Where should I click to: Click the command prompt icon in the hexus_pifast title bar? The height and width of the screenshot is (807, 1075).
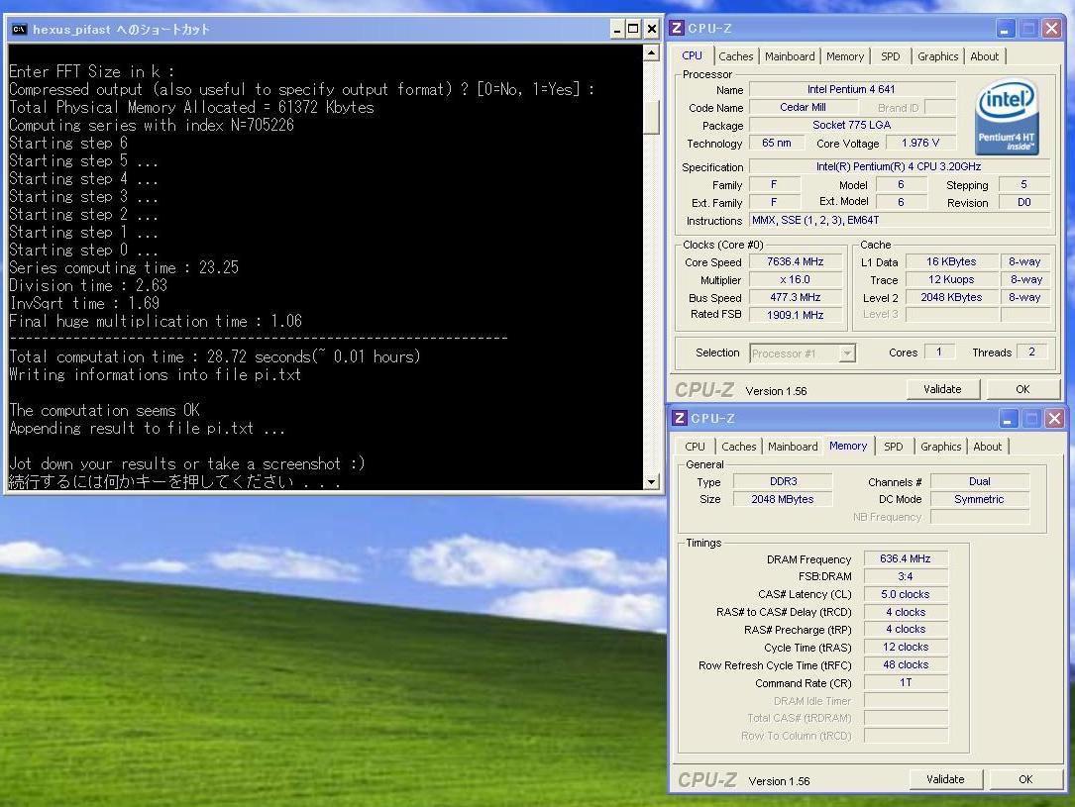pos(19,29)
